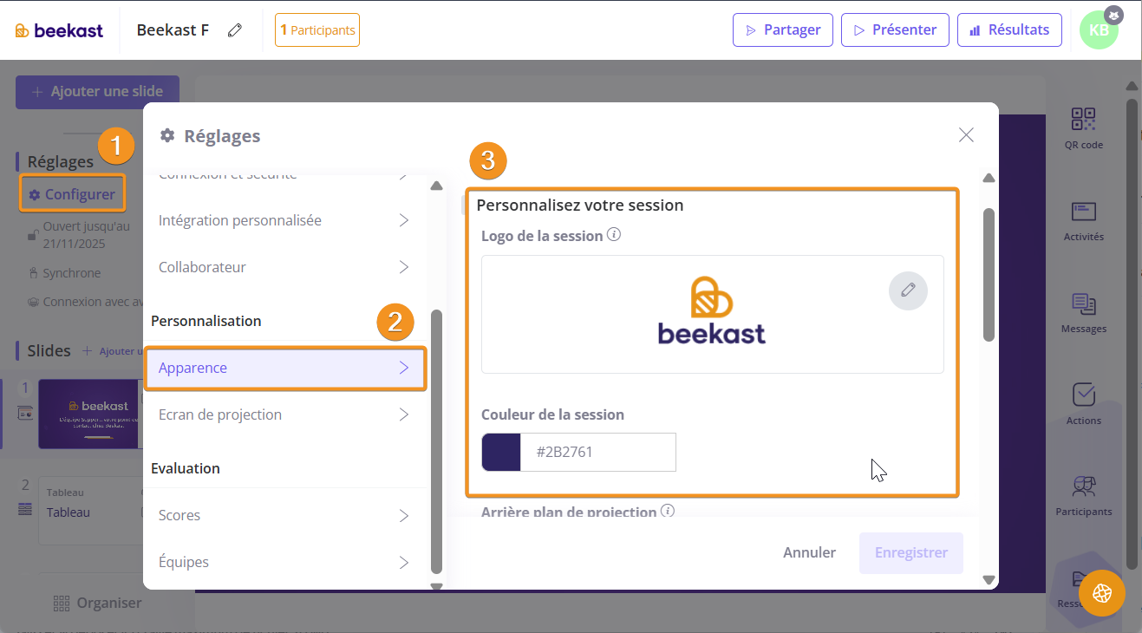Click the orange globe language button

(1102, 593)
